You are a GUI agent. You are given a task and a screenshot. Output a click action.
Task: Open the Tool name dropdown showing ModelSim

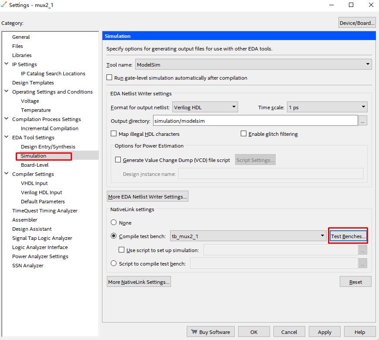253,64
